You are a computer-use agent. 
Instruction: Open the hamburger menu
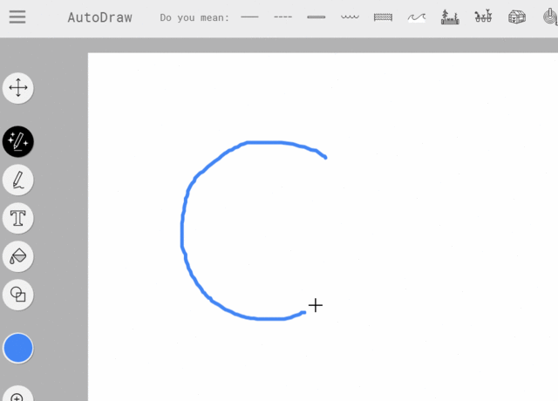(x=17, y=17)
